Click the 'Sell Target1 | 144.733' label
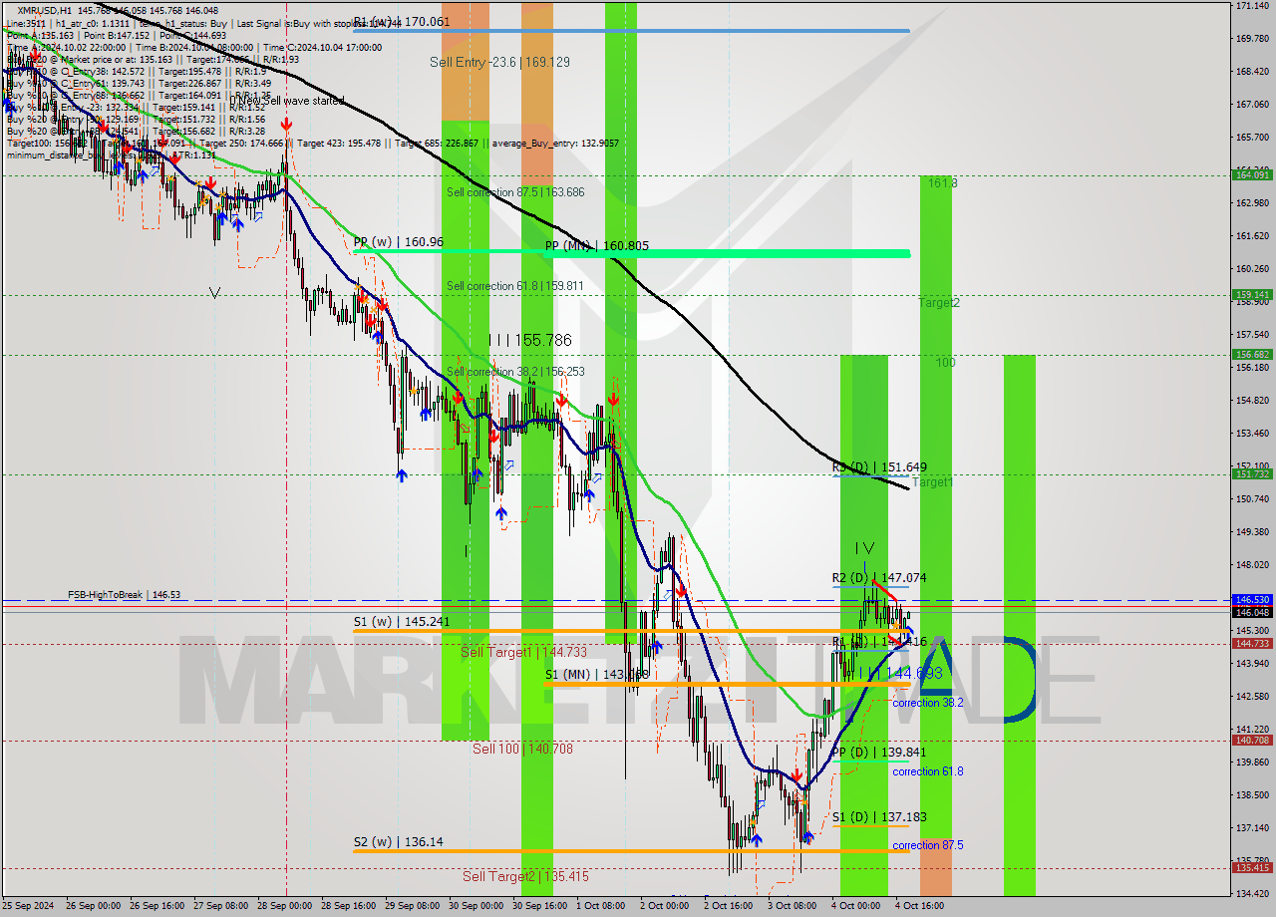Image resolution: width=1276 pixels, height=917 pixels. pyautogui.click(x=523, y=652)
